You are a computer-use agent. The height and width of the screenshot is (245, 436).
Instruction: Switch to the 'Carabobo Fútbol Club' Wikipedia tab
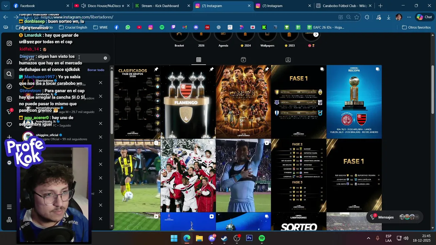(x=344, y=6)
